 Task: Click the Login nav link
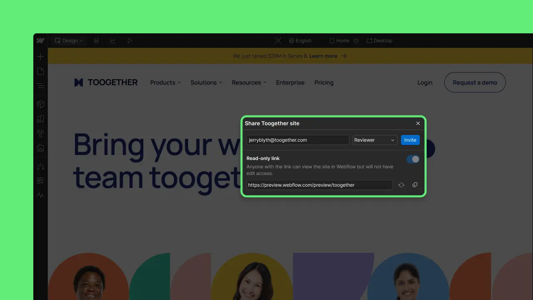[x=425, y=82]
